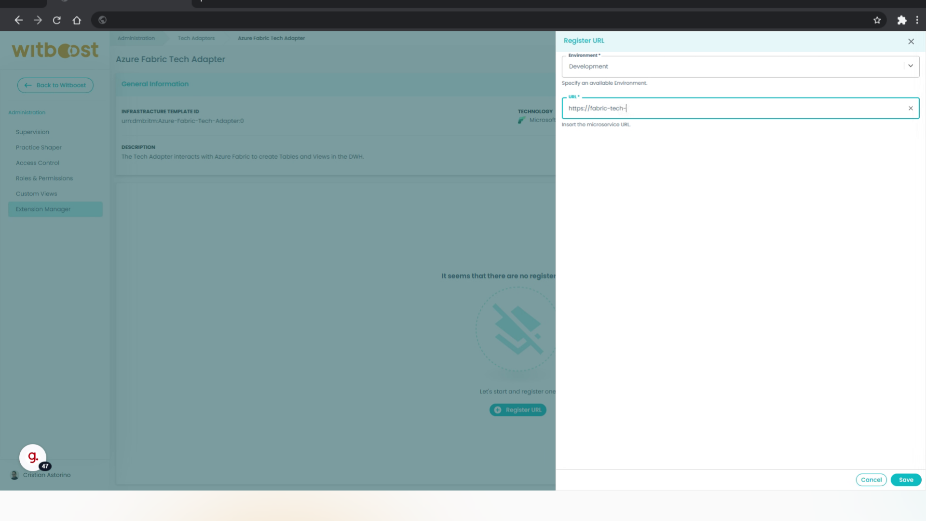
Task: Open the browser three-dot menu
Action: coord(917,20)
